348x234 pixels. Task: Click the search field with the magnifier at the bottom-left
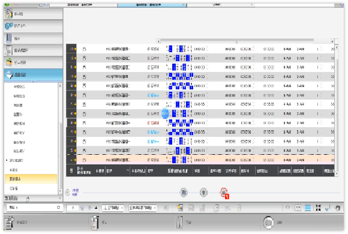[34, 208]
